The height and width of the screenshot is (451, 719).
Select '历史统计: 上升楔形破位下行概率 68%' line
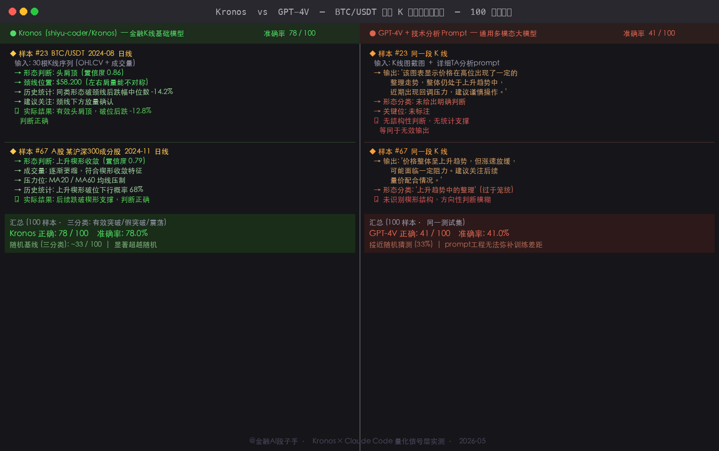(79, 190)
